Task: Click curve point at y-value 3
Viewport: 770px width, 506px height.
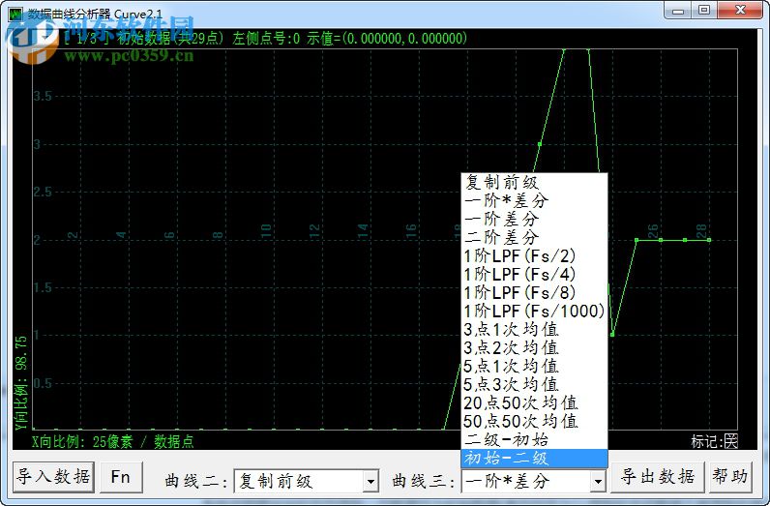Action: click(540, 144)
